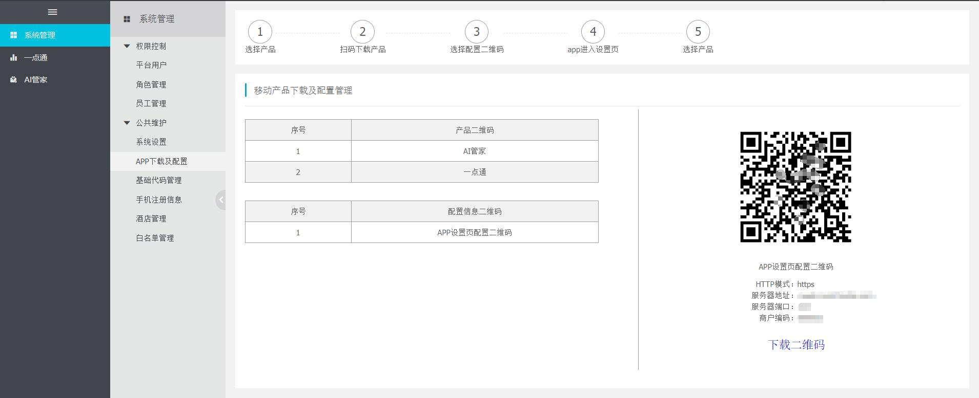979x398 pixels.
Task: Open 一点通 in the dark sidebar
Action: 55,58
